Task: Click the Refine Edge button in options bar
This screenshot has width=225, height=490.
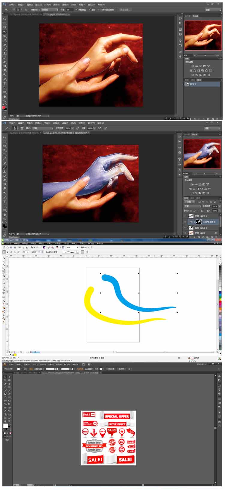Action: (x=124, y=10)
